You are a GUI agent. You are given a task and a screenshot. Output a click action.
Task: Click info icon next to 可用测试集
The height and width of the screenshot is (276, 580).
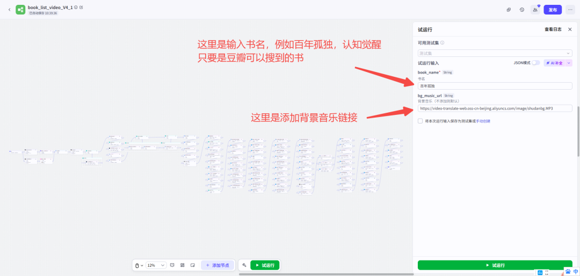[x=443, y=42]
